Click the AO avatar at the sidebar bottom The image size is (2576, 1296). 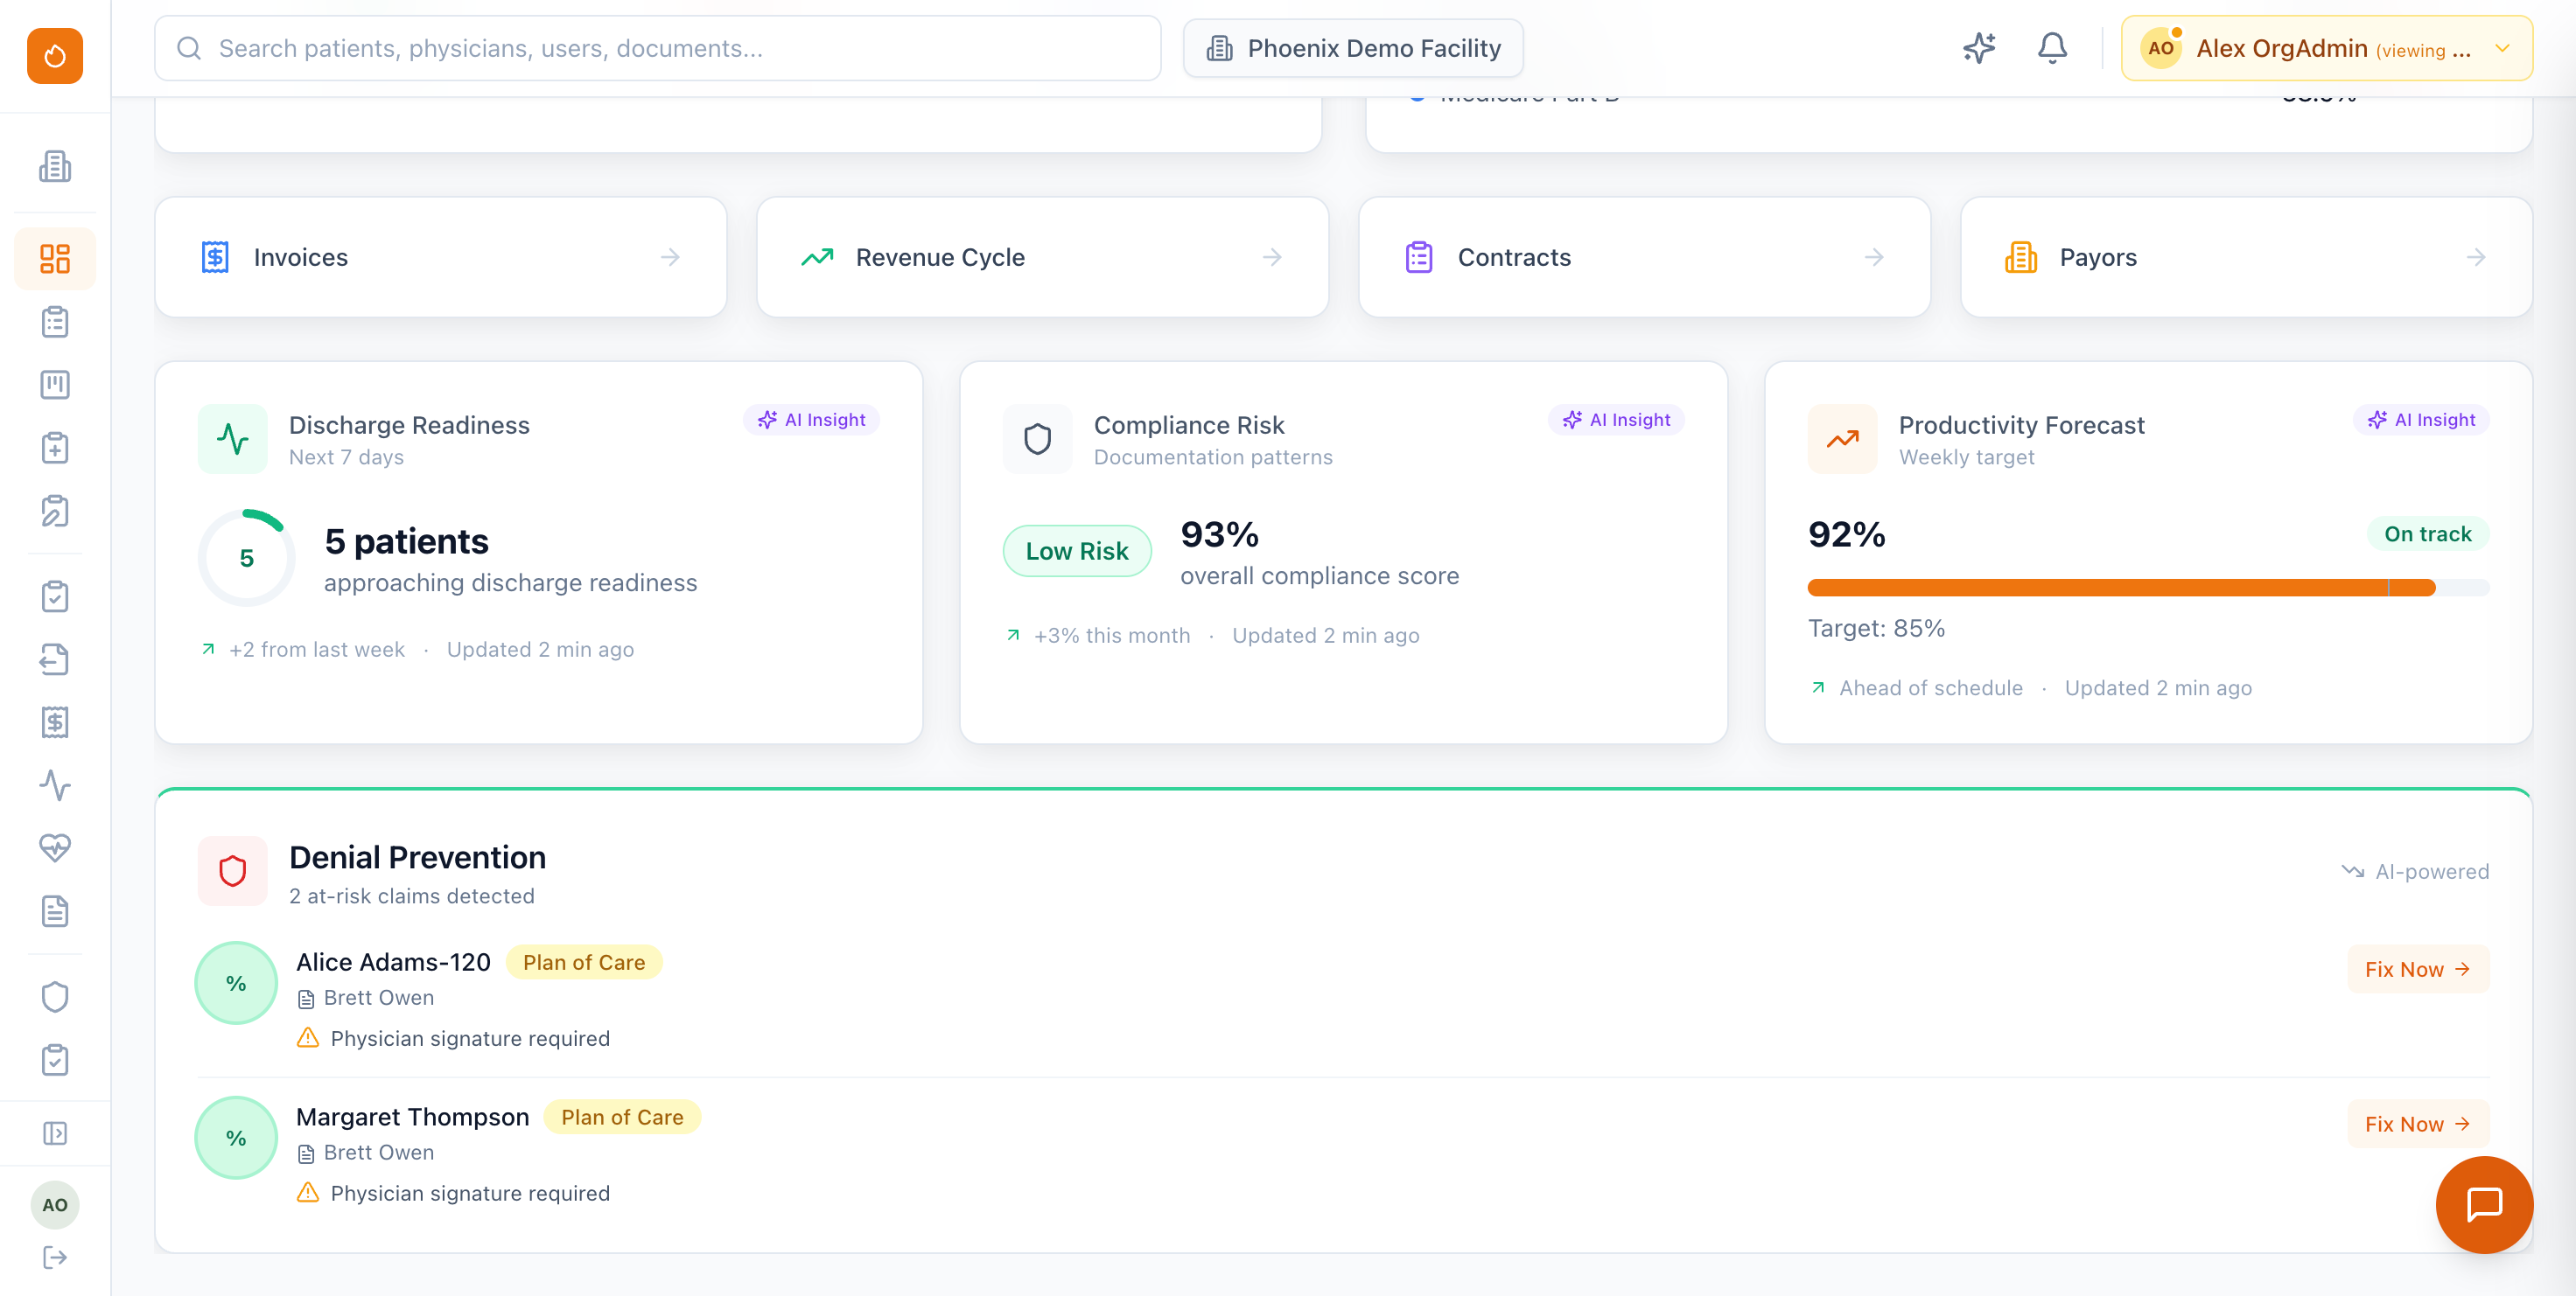pos(55,1204)
